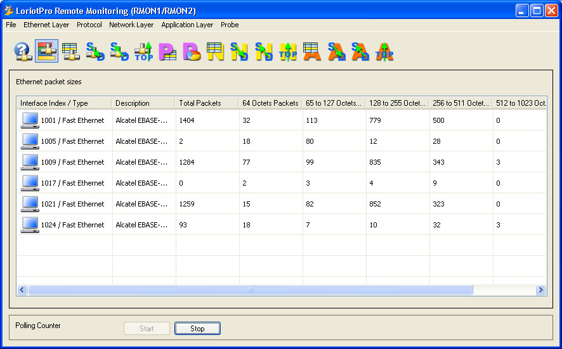
Task: Click Ethernet source-to-destination arrow icon
Action: click(95, 51)
